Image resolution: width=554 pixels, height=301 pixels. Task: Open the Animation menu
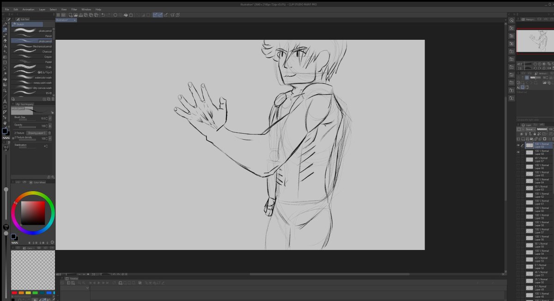pyautogui.click(x=28, y=9)
